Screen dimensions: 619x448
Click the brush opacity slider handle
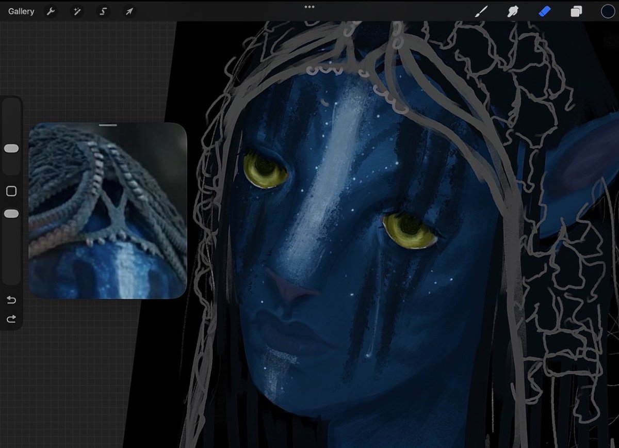coord(11,214)
